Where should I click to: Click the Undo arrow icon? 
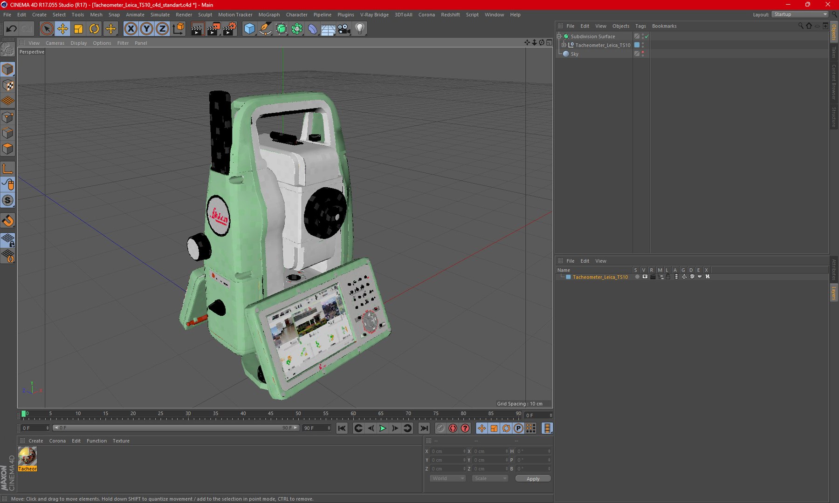pos(11,29)
